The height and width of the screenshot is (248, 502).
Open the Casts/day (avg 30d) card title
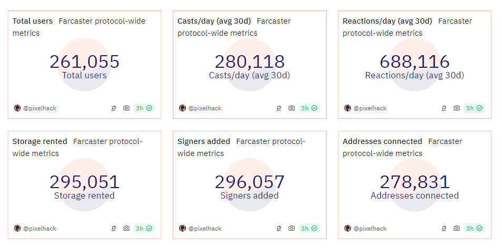214,21
